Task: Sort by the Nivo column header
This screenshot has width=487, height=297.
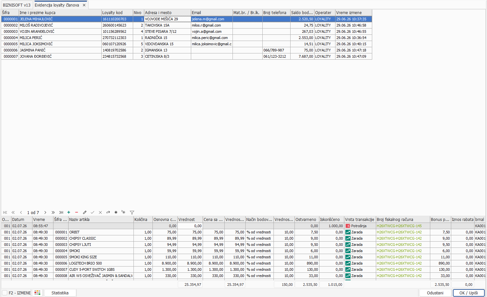Action: pyautogui.click(x=138, y=13)
